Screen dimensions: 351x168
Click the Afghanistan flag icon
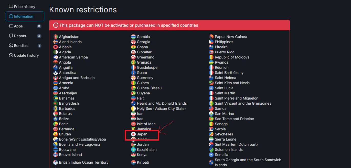click(x=56, y=37)
